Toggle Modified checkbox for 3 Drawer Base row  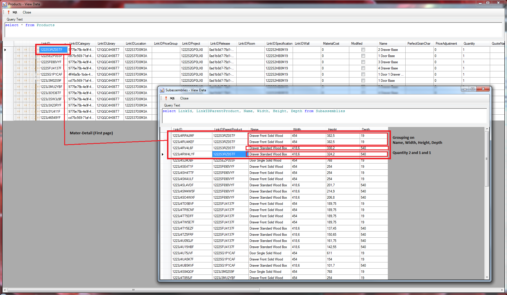[363, 62]
